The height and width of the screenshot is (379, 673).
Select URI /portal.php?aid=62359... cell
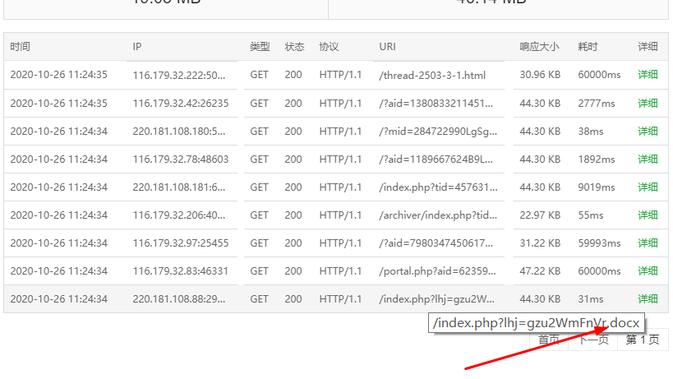click(x=437, y=271)
